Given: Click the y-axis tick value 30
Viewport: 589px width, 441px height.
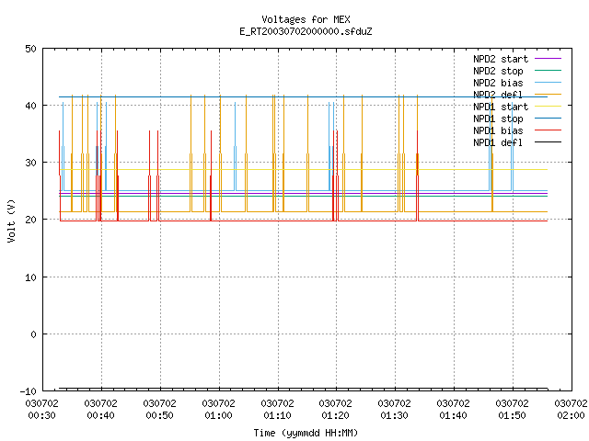Looking at the screenshot, I should coord(30,163).
